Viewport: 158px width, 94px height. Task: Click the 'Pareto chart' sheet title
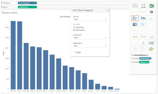(x=9, y=13)
